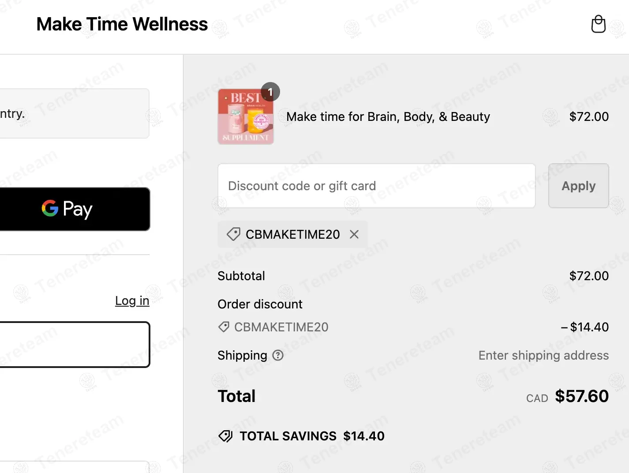Click the quantity badge on product image

270,92
